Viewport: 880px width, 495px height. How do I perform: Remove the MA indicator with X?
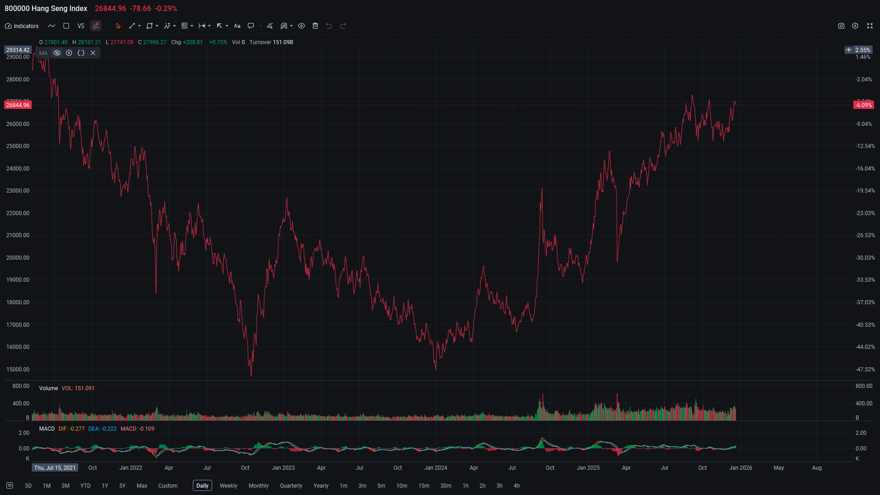point(93,53)
